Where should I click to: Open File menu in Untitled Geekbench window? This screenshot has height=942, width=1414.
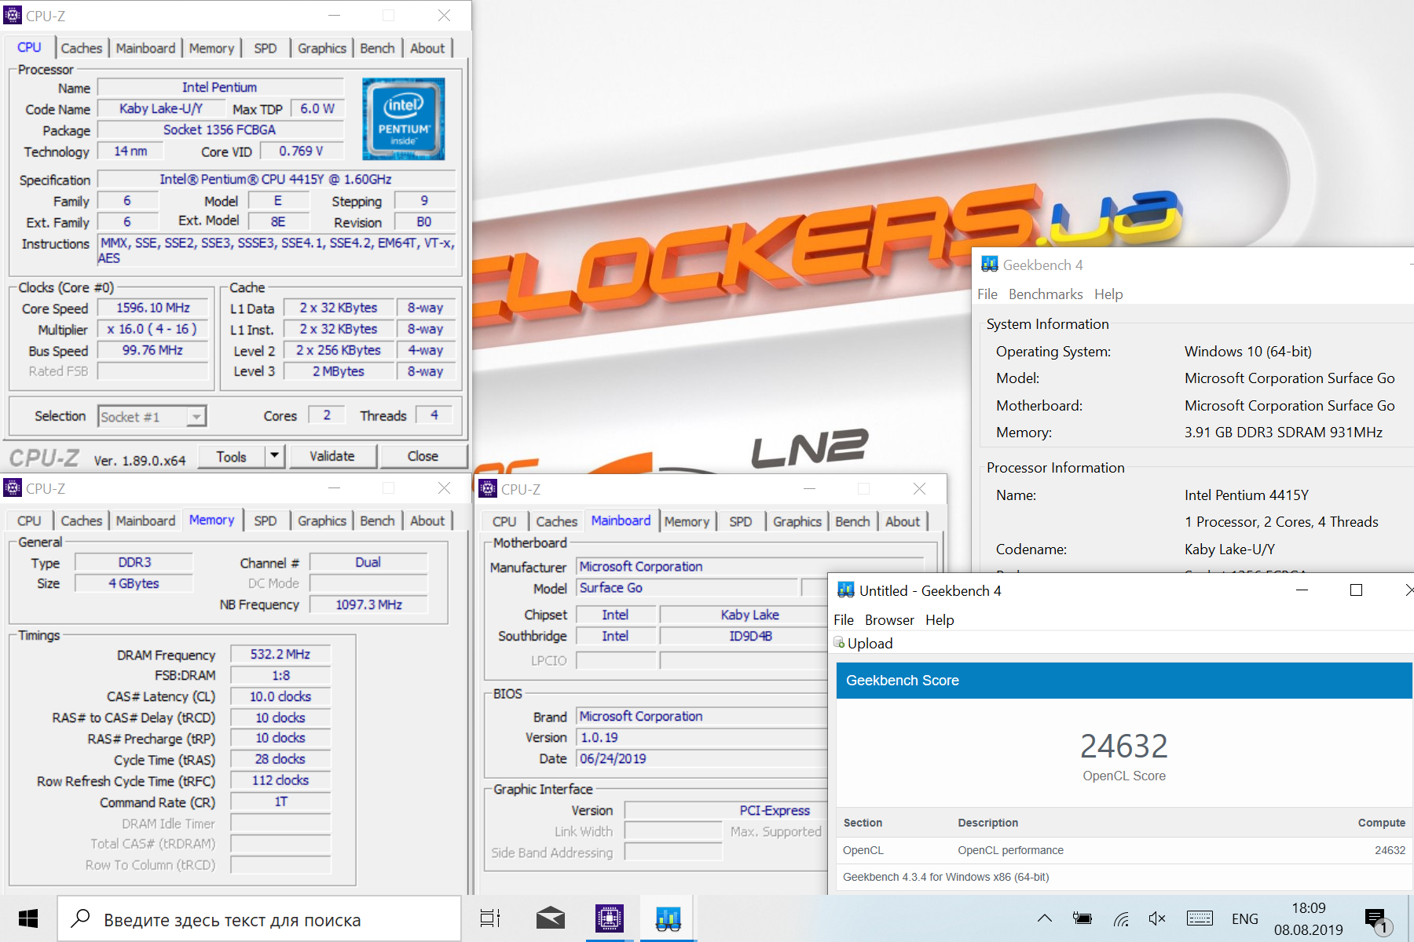tap(844, 619)
